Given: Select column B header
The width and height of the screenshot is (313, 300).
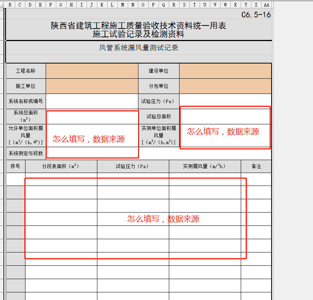Looking at the screenshot, I should click(x=10, y=5).
